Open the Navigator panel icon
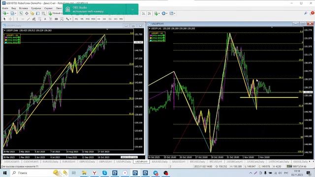315x177 pixels. click(32, 13)
